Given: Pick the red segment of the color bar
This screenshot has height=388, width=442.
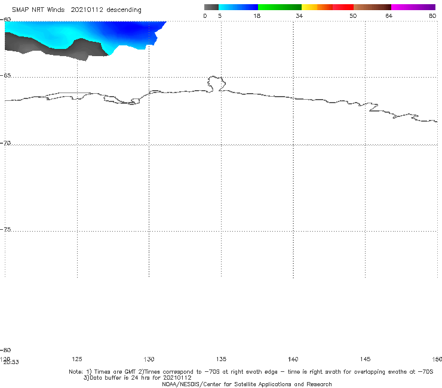Looking at the screenshot, I should (343, 7).
